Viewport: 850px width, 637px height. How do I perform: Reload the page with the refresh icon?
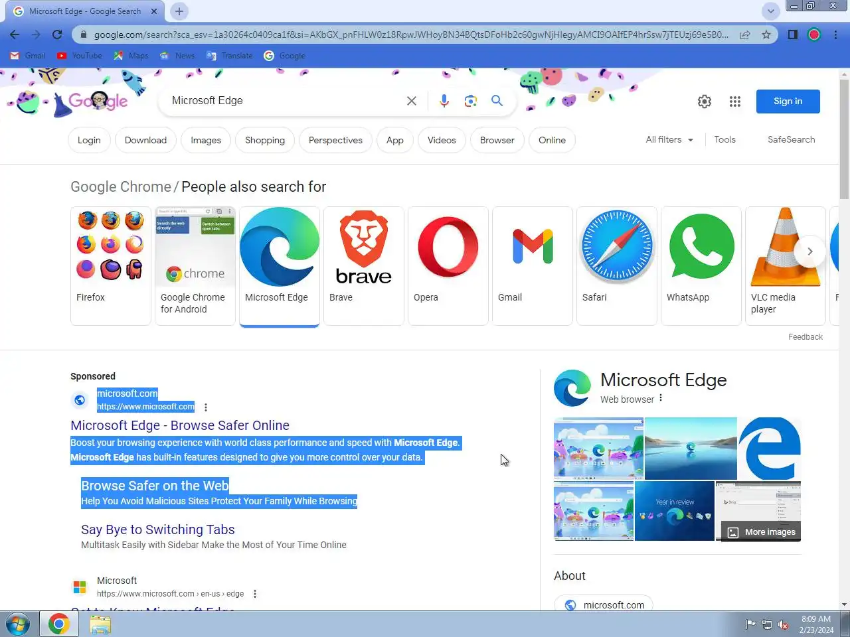point(57,35)
